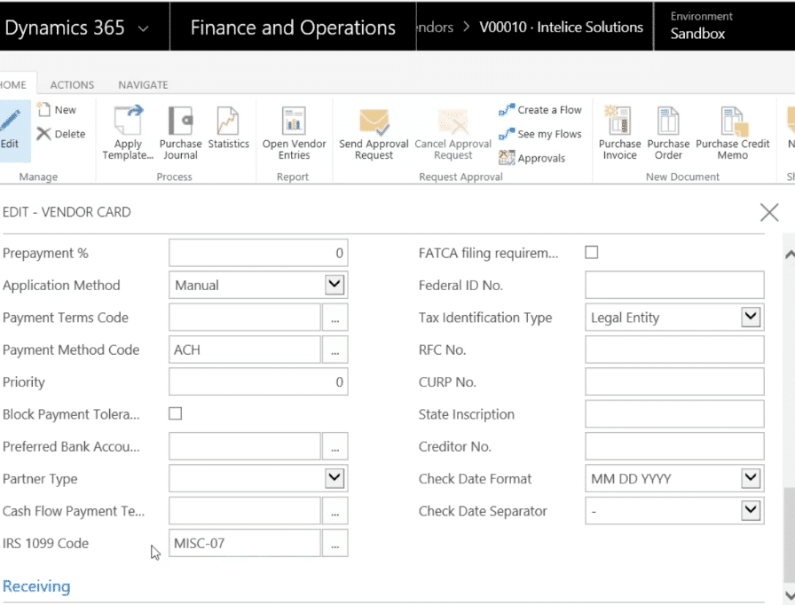The width and height of the screenshot is (795, 605).
Task: Open Payment Method Code lookup
Action: point(335,350)
